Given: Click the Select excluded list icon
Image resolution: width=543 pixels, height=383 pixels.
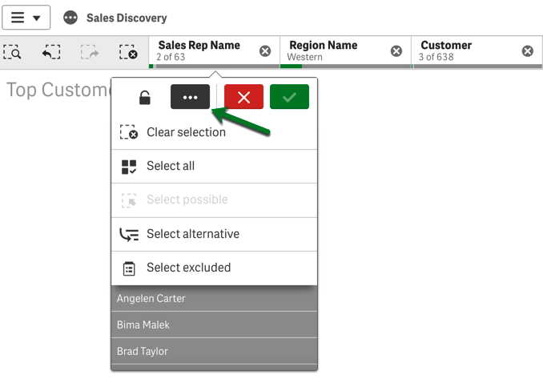Looking at the screenshot, I should (129, 268).
